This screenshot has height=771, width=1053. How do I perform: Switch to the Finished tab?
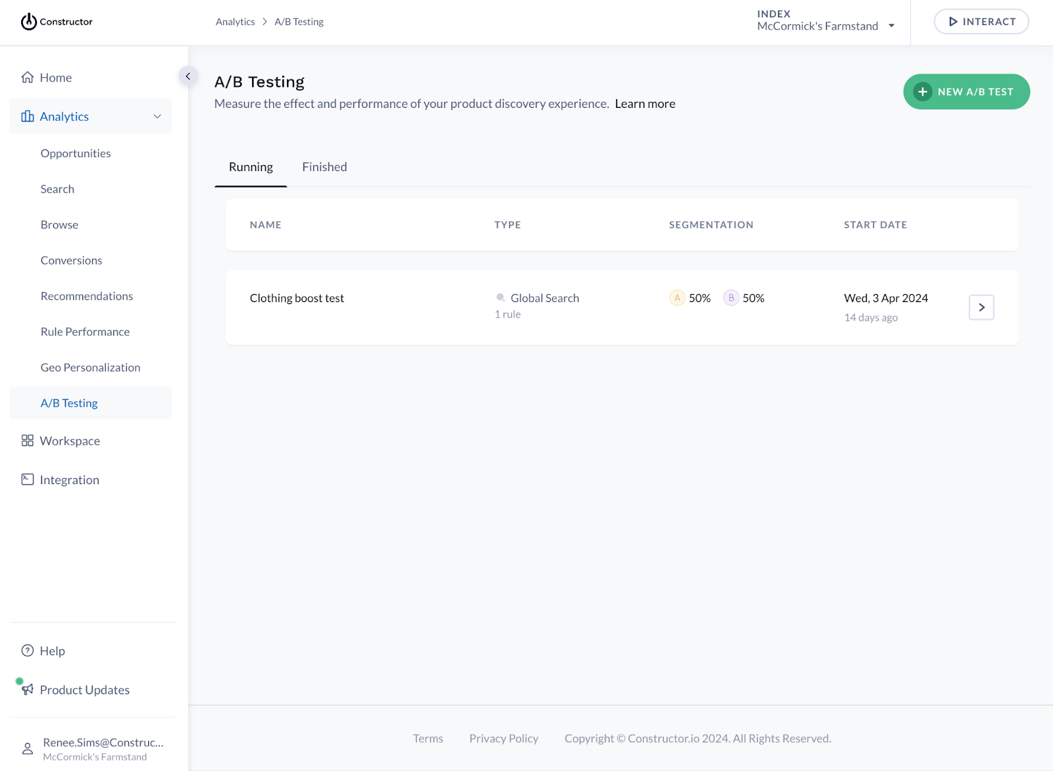point(324,166)
